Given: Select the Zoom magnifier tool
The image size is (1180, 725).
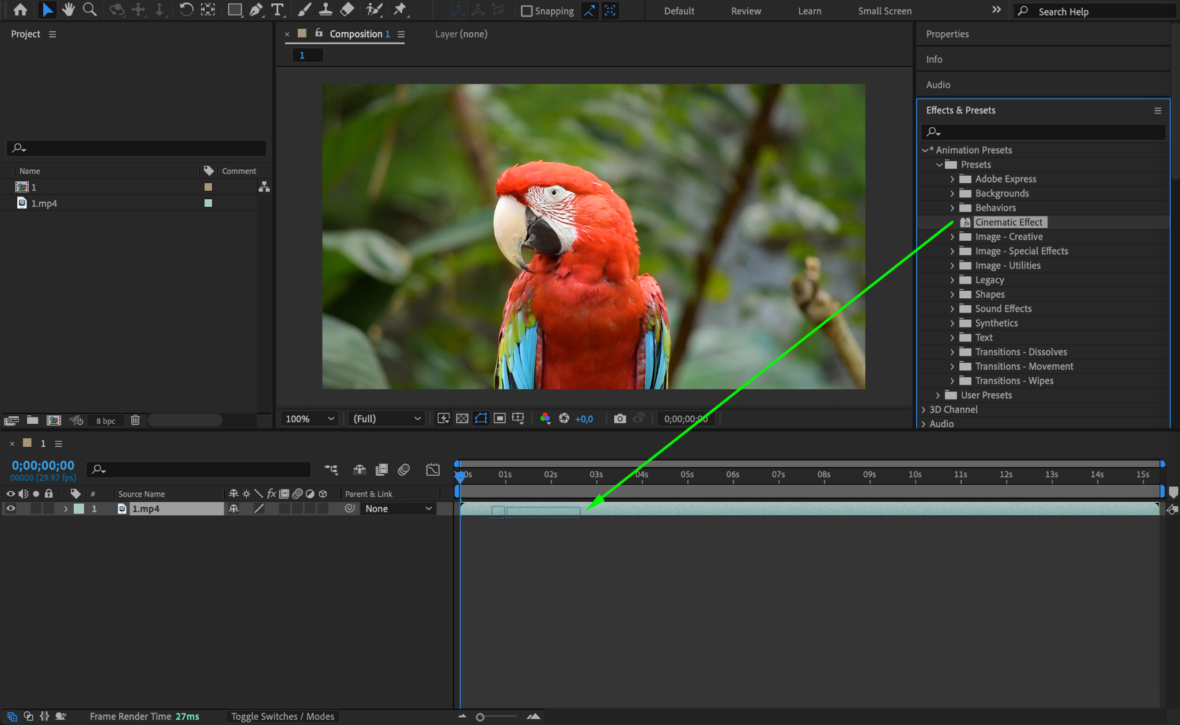Looking at the screenshot, I should [89, 10].
